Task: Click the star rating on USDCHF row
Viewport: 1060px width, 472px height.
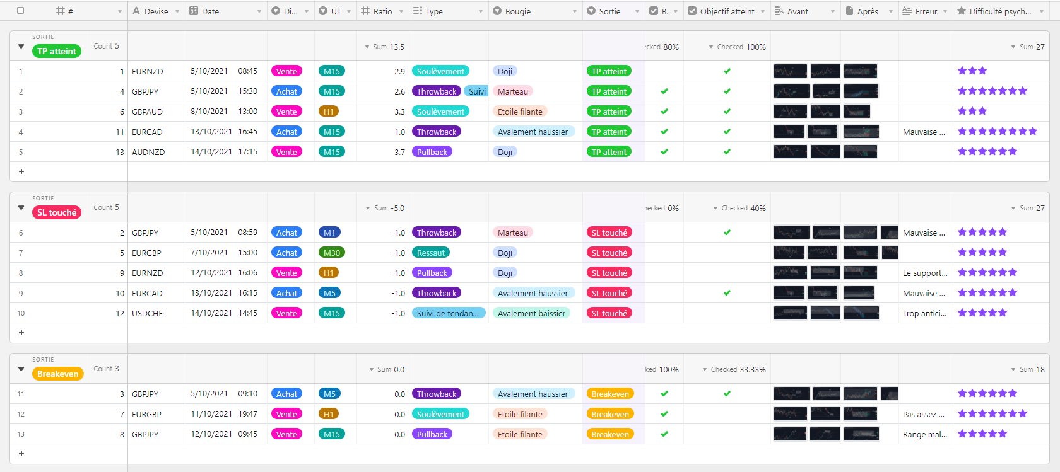Action: tap(982, 313)
